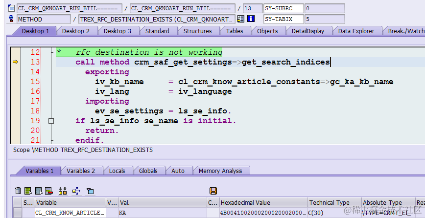Click the C(30) technical type cell
425x218 pixels.
click(x=334, y=213)
